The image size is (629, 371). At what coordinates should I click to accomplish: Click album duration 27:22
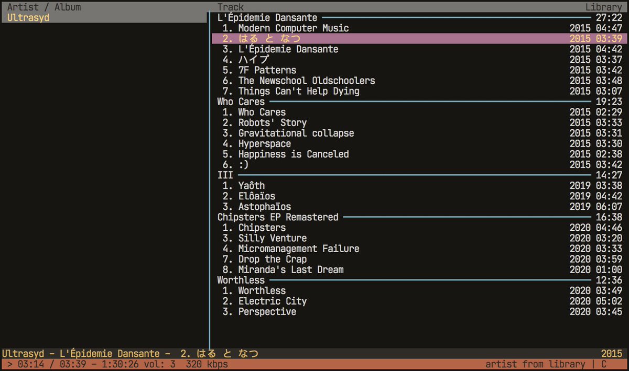(609, 18)
